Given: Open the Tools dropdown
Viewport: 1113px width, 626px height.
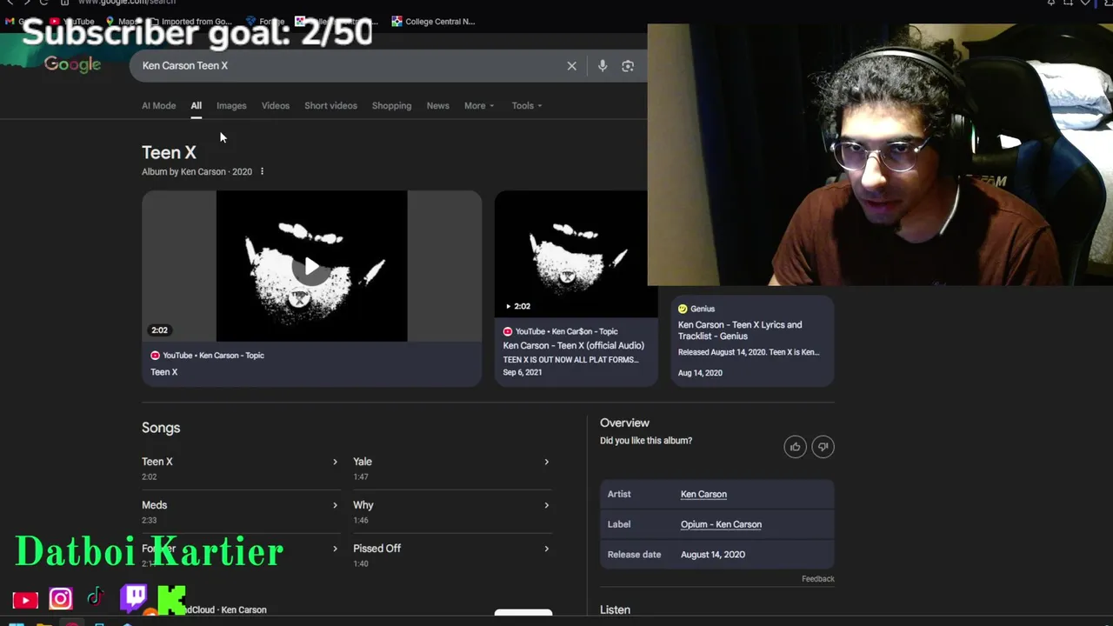Looking at the screenshot, I should pyautogui.click(x=527, y=106).
